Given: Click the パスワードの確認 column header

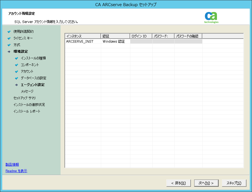Looking at the screenshot, I should 188,36.
